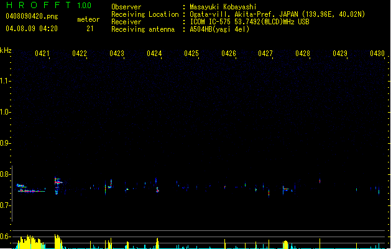Click the yellow power peak after 0421
Screen dimensions: 391x249
point(58,242)
